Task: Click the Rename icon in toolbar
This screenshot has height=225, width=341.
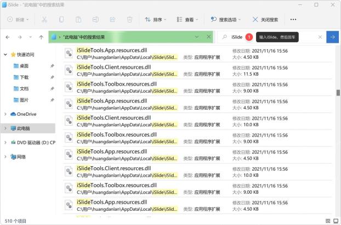Action: [x=95, y=20]
